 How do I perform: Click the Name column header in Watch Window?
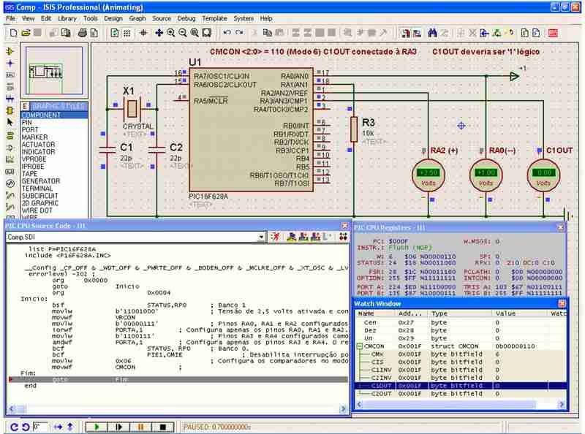[374, 313]
